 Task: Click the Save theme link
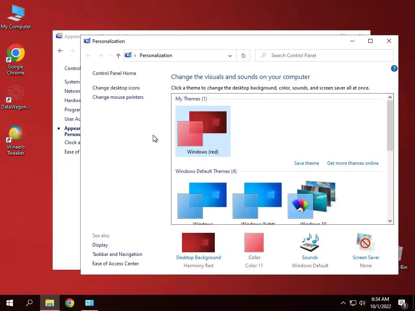tap(306, 163)
